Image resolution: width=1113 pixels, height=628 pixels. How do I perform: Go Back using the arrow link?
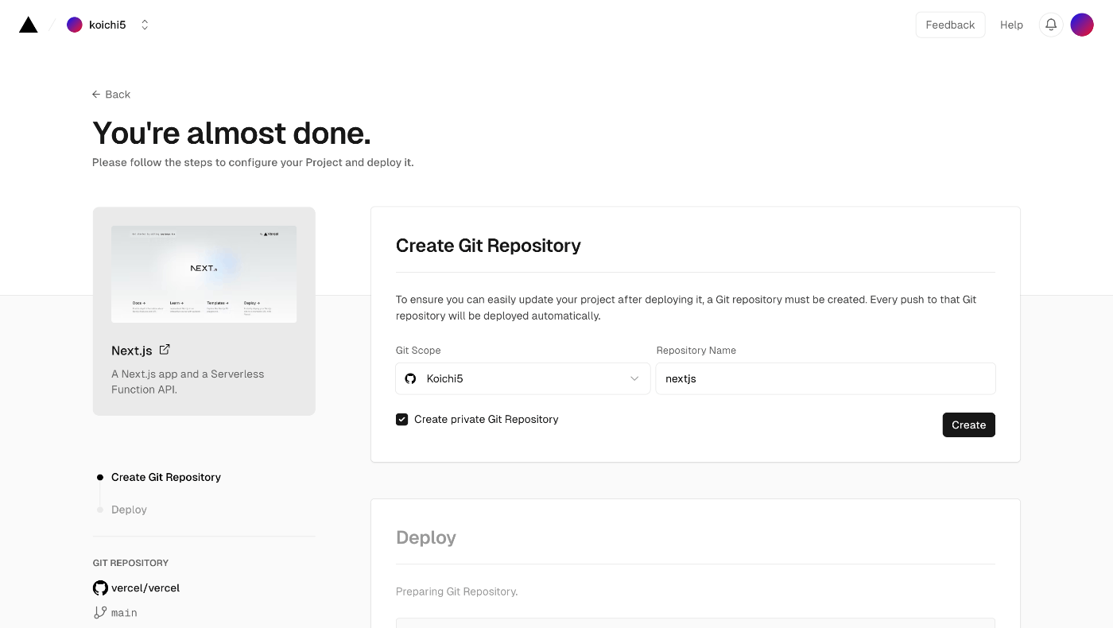(x=111, y=94)
